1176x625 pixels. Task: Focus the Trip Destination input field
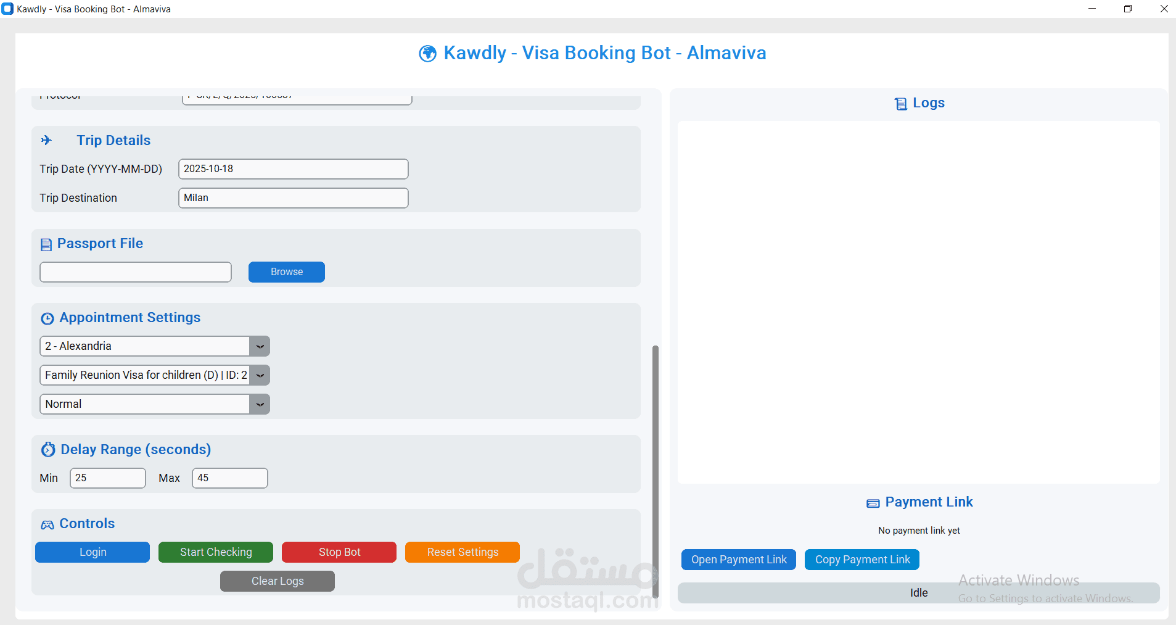coord(294,198)
